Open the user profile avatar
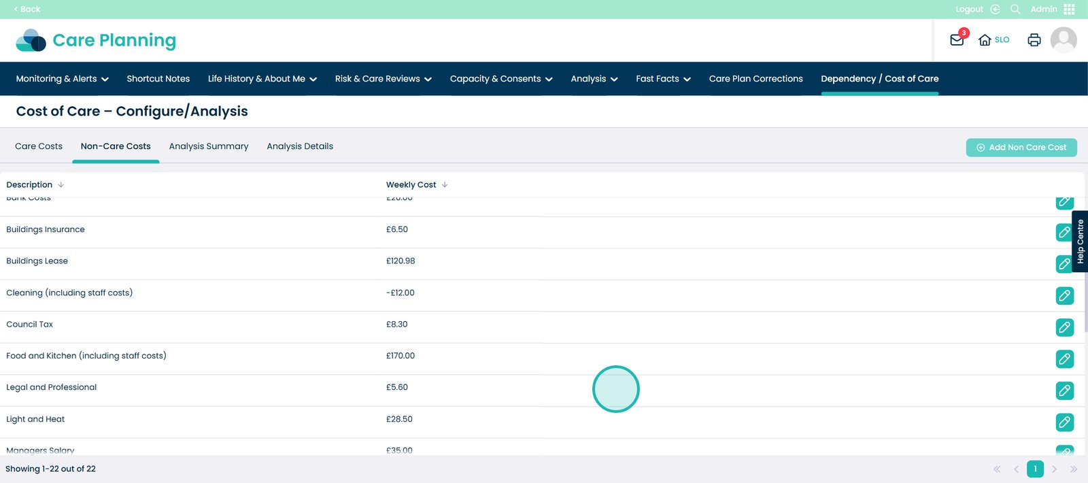 (x=1063, y=40)
